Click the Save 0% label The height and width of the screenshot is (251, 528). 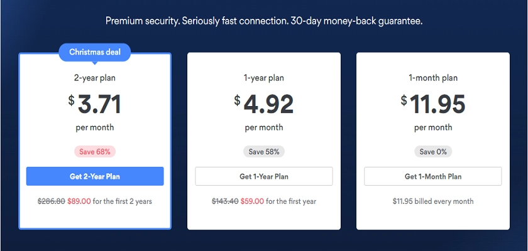[x=433, y=151]
